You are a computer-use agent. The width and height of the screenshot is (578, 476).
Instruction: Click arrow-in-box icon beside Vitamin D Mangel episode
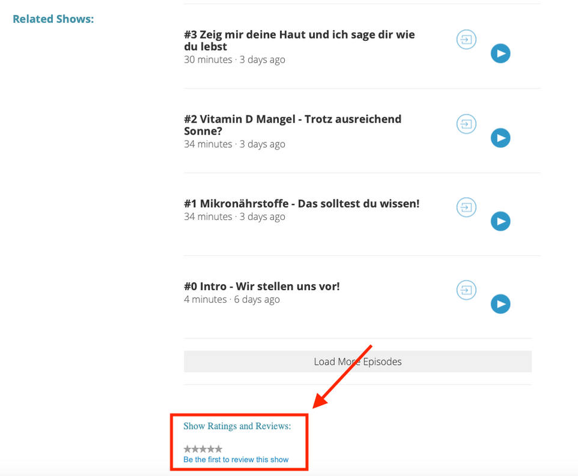click(x=466, y=124)
